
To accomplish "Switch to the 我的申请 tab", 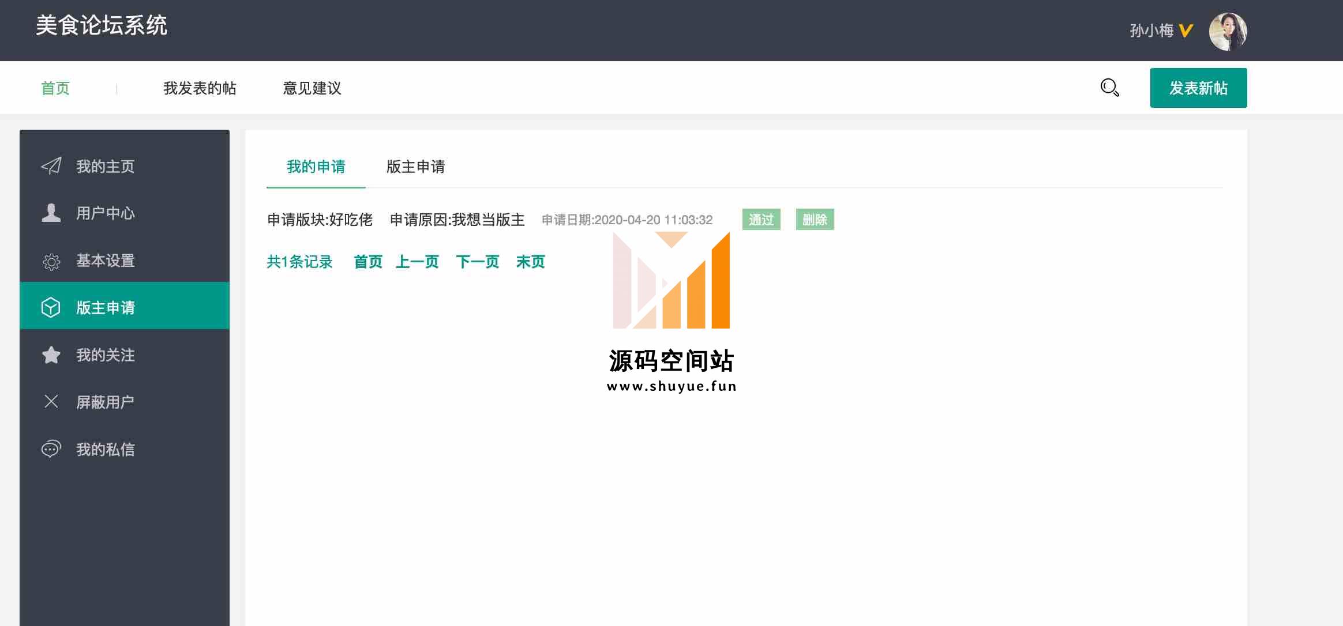I will [x=316, y=167].
